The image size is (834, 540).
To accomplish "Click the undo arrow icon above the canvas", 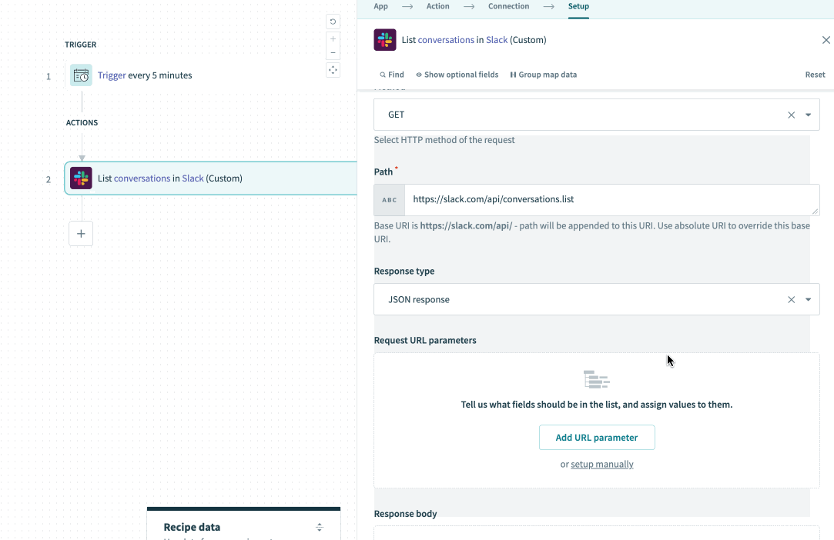I will click(x=333, y=22).
